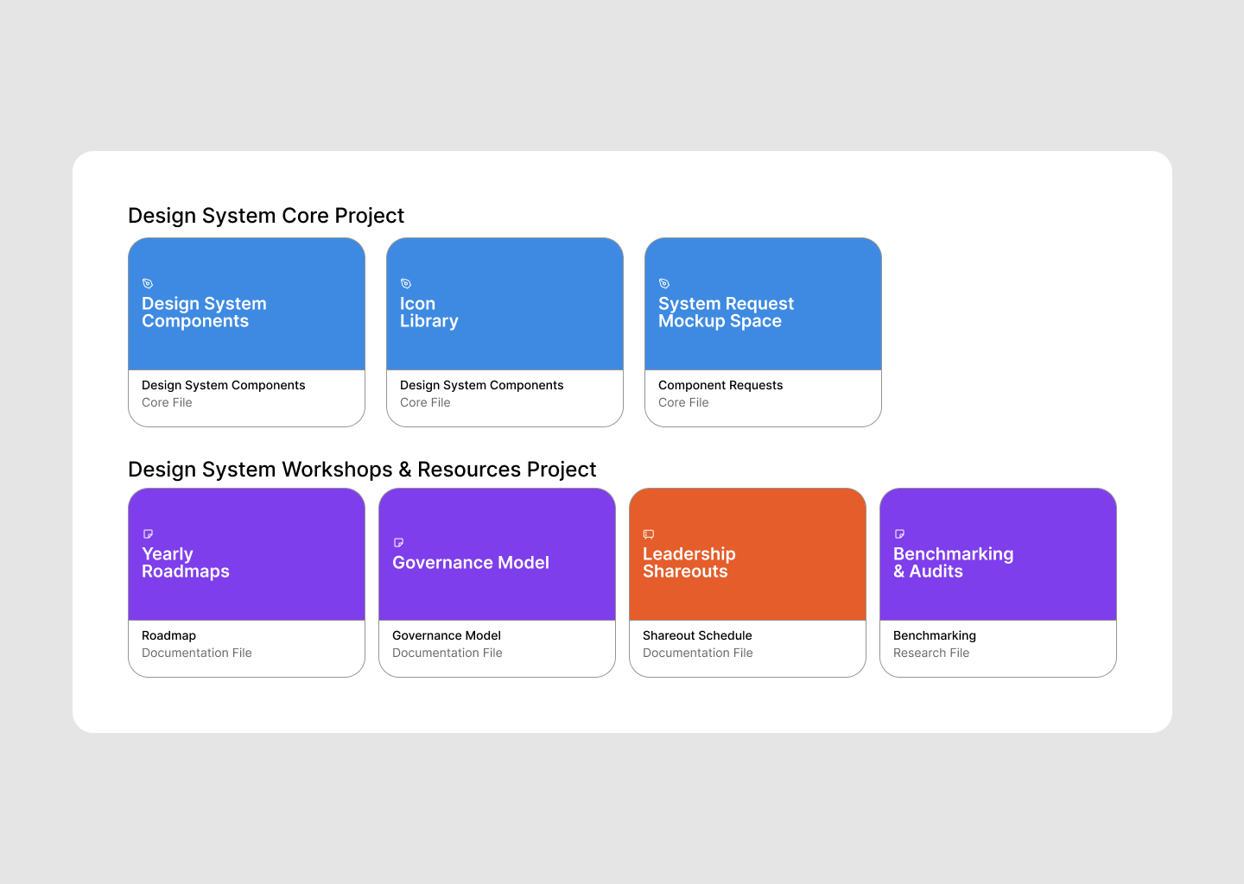1244x884 pixels.
Task: Click Documentation File label under Governance Model
Action: click(447, 653)
